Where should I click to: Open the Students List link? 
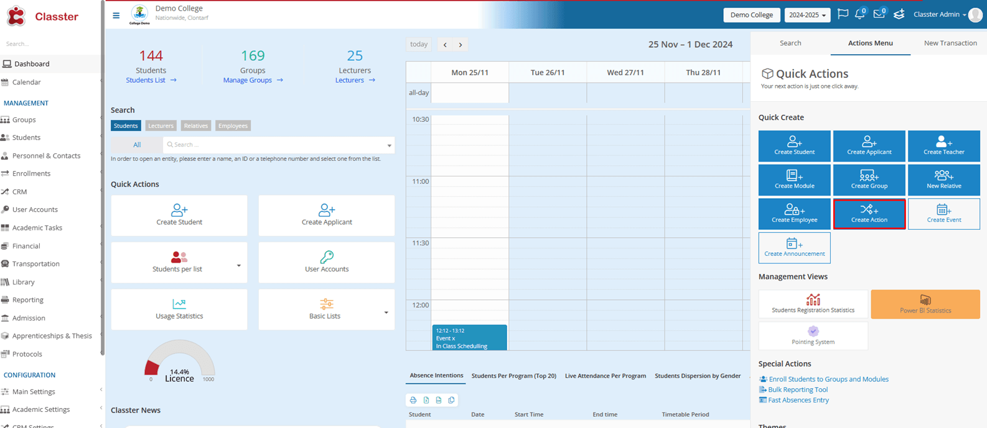151,80
